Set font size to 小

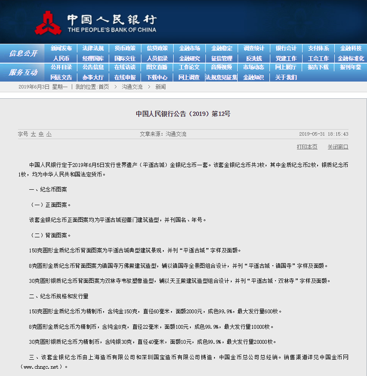click(x=49, y=134)
